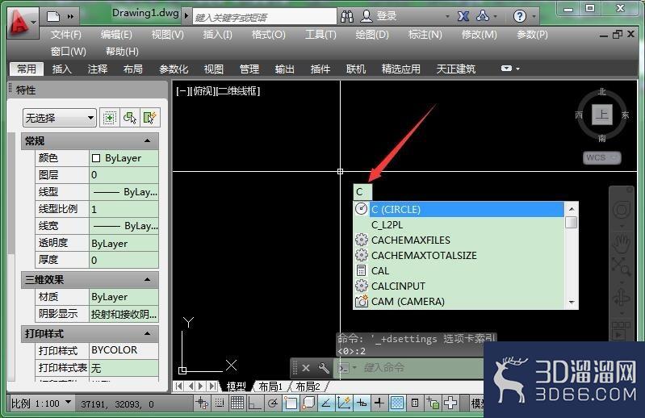Select CACHEMAXFILES from the suggestion list
Screen dimensions: 645x418
(x=459, y=240)
